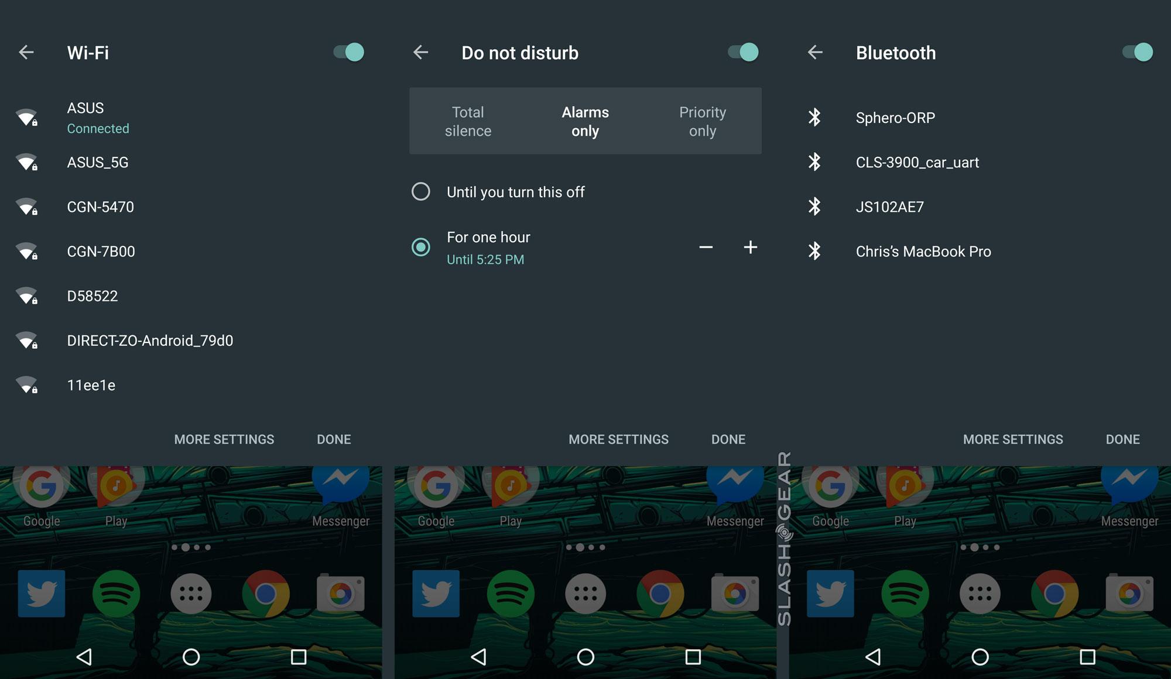The image size is (1171, 679).
Task: Tap the recents button under Wi-Fi screen
Action: pos(299,657)
